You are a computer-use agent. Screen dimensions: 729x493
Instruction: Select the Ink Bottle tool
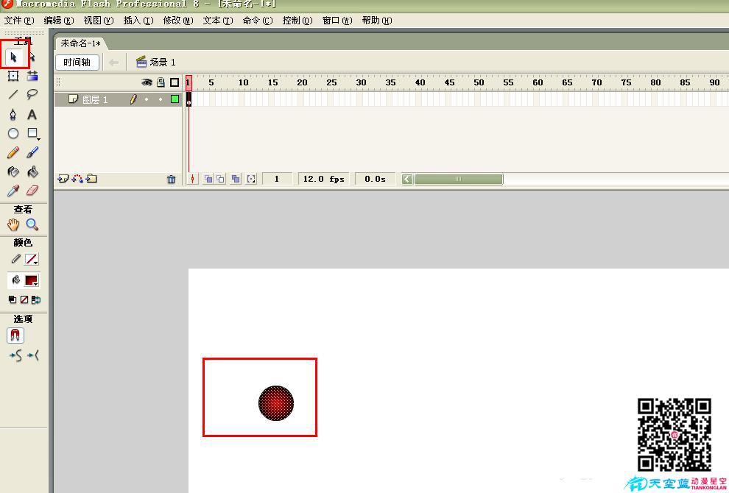[13, 171]
